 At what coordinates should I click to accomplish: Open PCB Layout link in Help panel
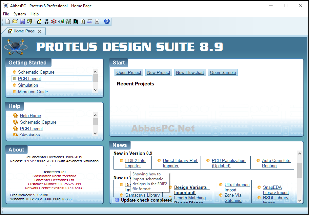point(31,129)
